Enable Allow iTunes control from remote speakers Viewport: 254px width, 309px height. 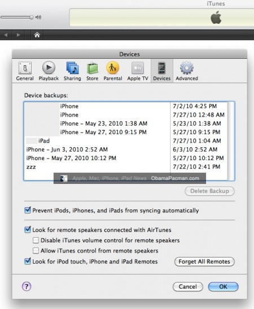pos(36,251)
